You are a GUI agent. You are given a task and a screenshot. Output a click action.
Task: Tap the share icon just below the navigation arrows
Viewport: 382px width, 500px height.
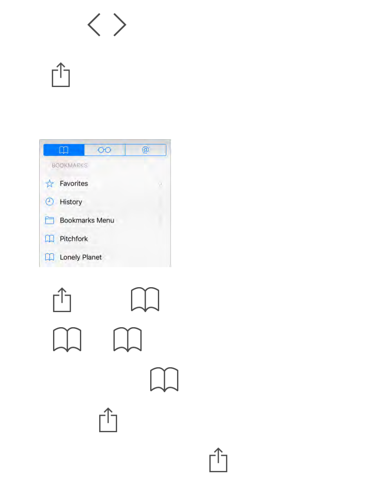tap(61, 75)
